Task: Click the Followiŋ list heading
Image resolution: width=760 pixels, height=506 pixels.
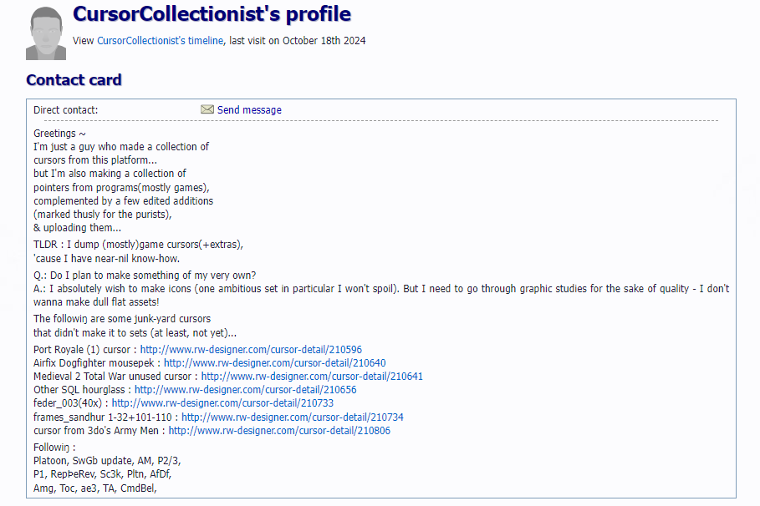Action: tap(54, 448)
